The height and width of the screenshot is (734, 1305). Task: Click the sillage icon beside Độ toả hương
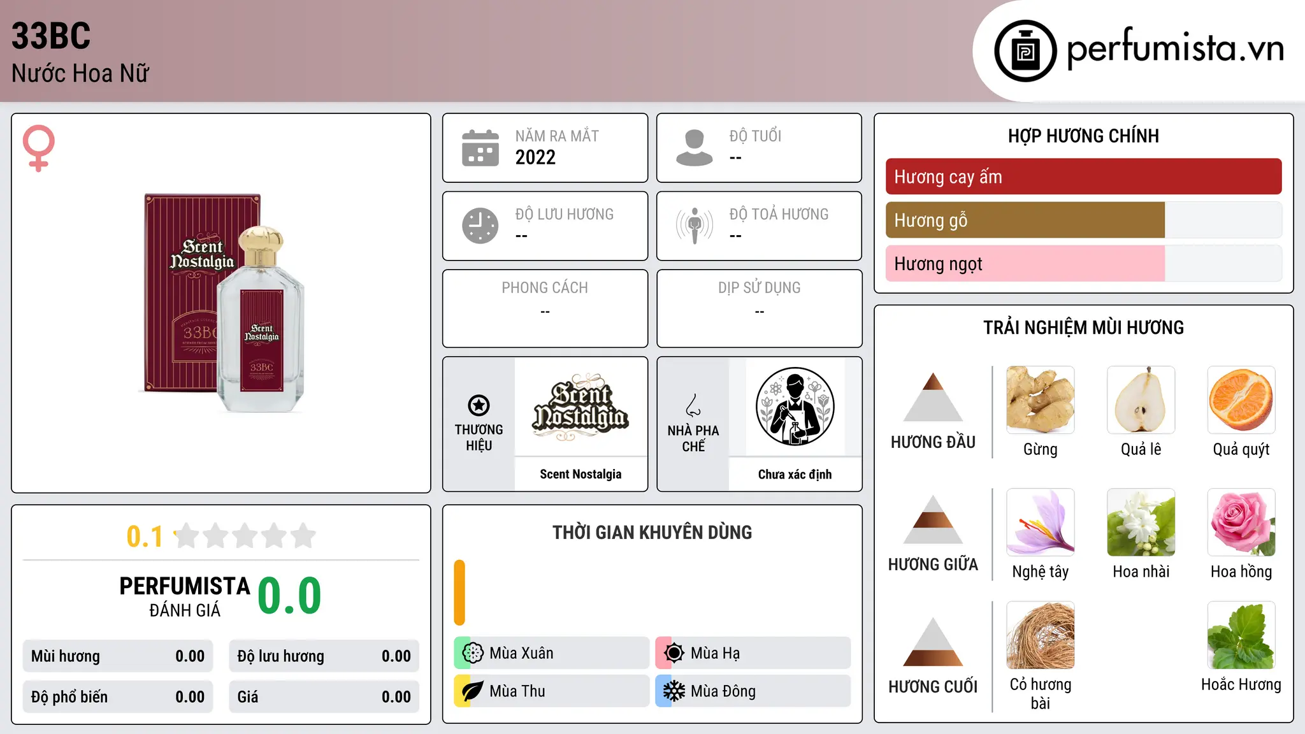click(x=695, y=226)
